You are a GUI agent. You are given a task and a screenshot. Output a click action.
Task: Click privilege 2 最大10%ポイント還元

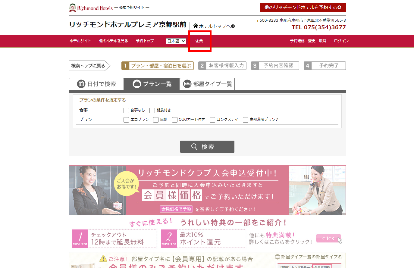coord(203,238)
